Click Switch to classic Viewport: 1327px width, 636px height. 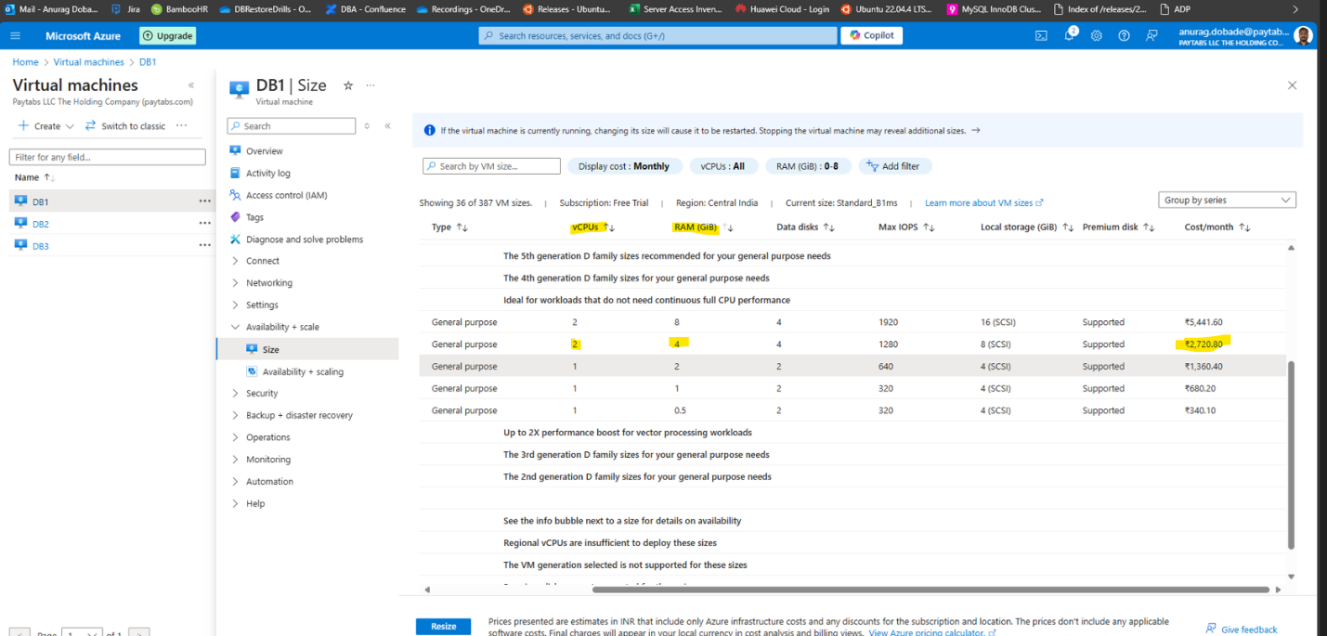[x=125, y=126]
